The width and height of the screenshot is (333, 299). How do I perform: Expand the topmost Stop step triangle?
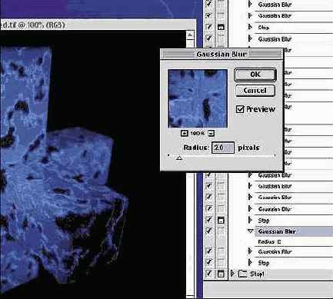click(x=250, y=27)
